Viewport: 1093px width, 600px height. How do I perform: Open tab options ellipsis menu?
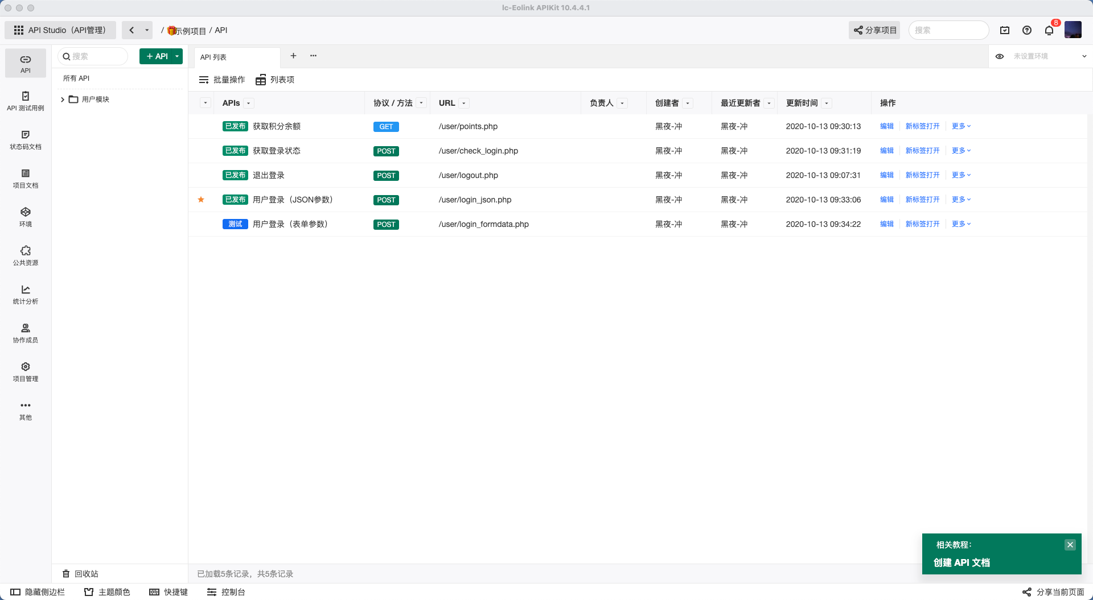(x=313, y=56)
